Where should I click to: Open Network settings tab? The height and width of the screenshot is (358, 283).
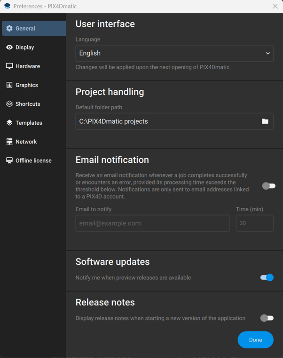click(x=34, y=142)
